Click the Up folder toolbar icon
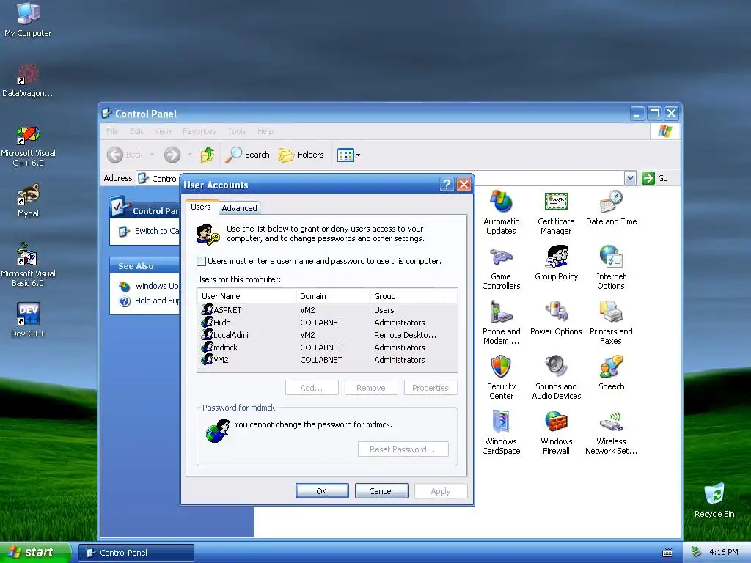The width and height of the screenshot is (751, 563). pyautogui.click(x=208, y=155)
